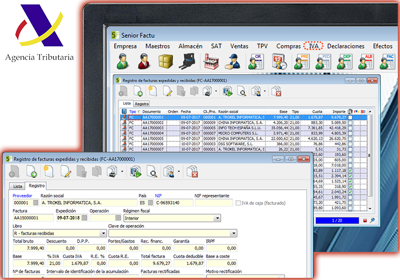Open the yellow boxes articles icon
Screen dimensions: 400x280
coord(166,62)
